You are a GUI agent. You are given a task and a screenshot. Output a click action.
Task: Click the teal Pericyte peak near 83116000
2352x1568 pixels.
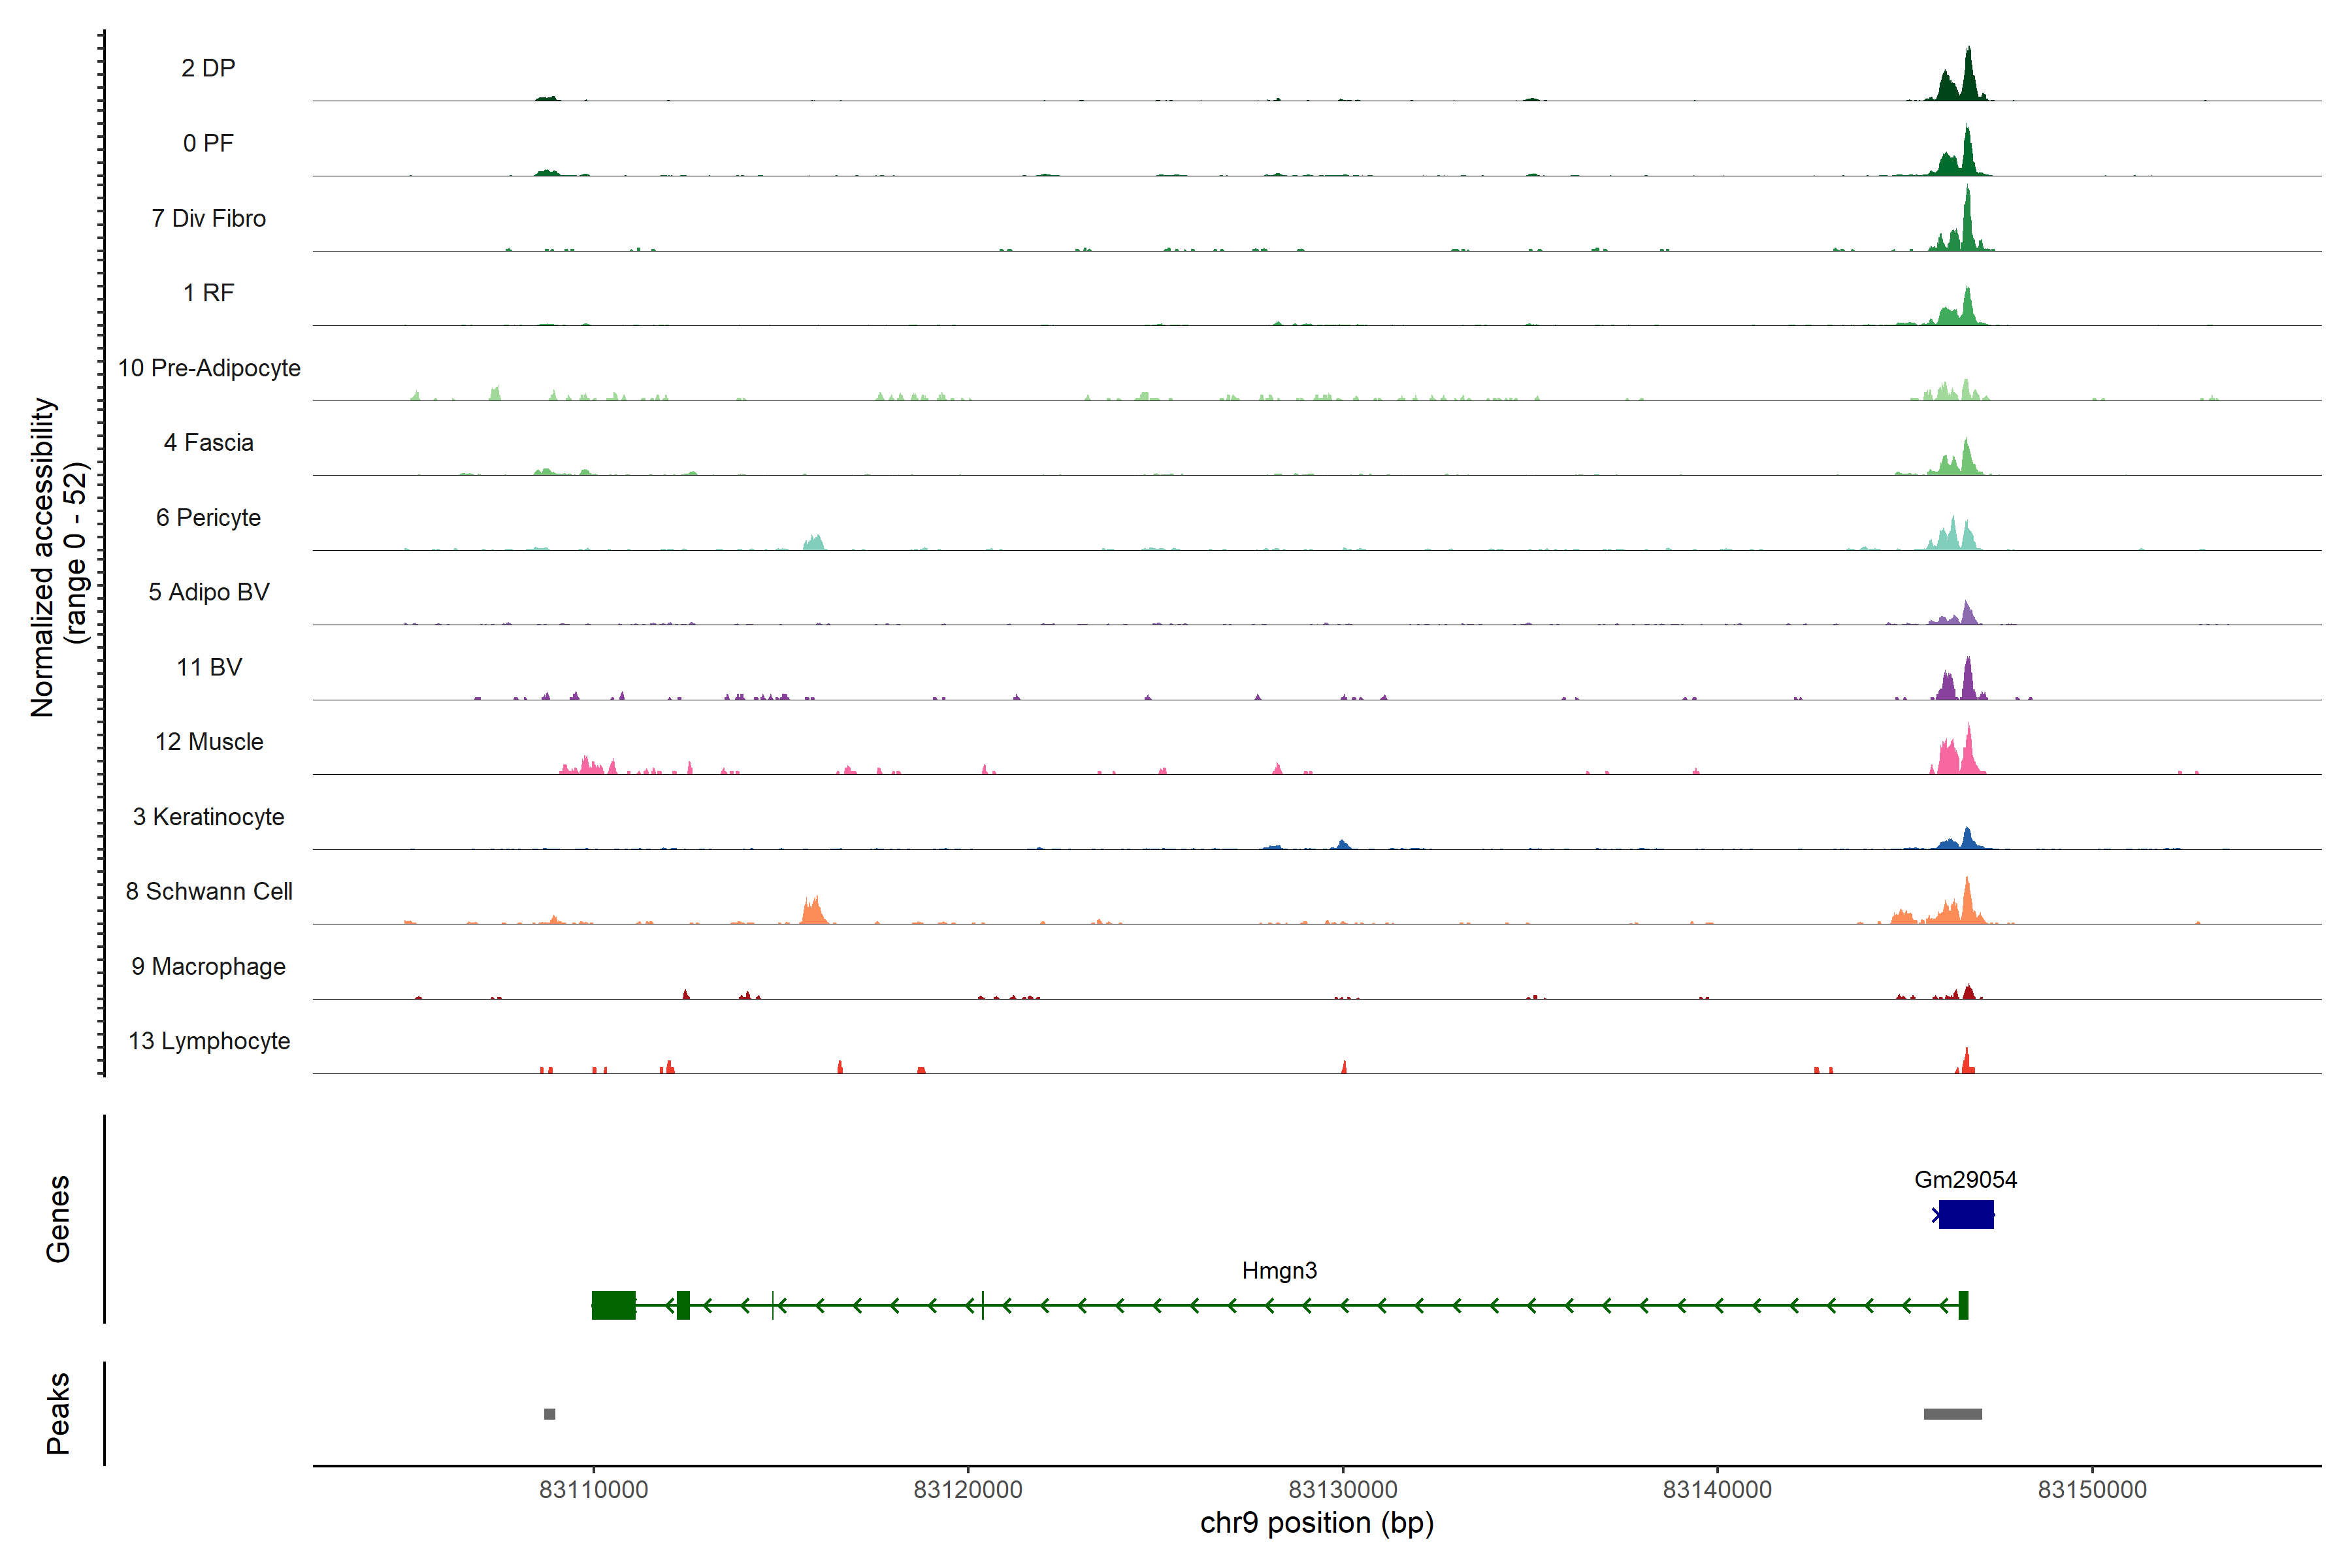tap(814, 543)
